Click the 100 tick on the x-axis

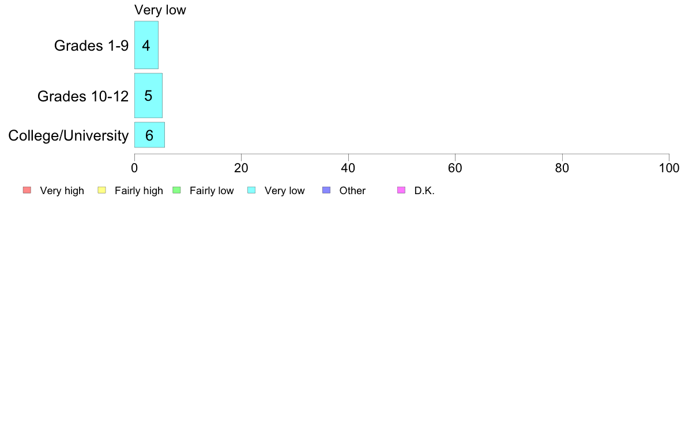point(669,168)
